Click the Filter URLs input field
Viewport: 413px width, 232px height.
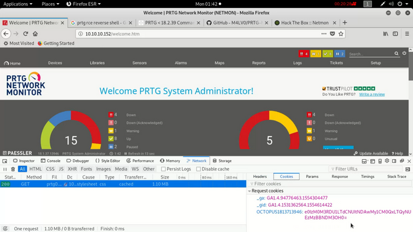[x=366, y=169]
